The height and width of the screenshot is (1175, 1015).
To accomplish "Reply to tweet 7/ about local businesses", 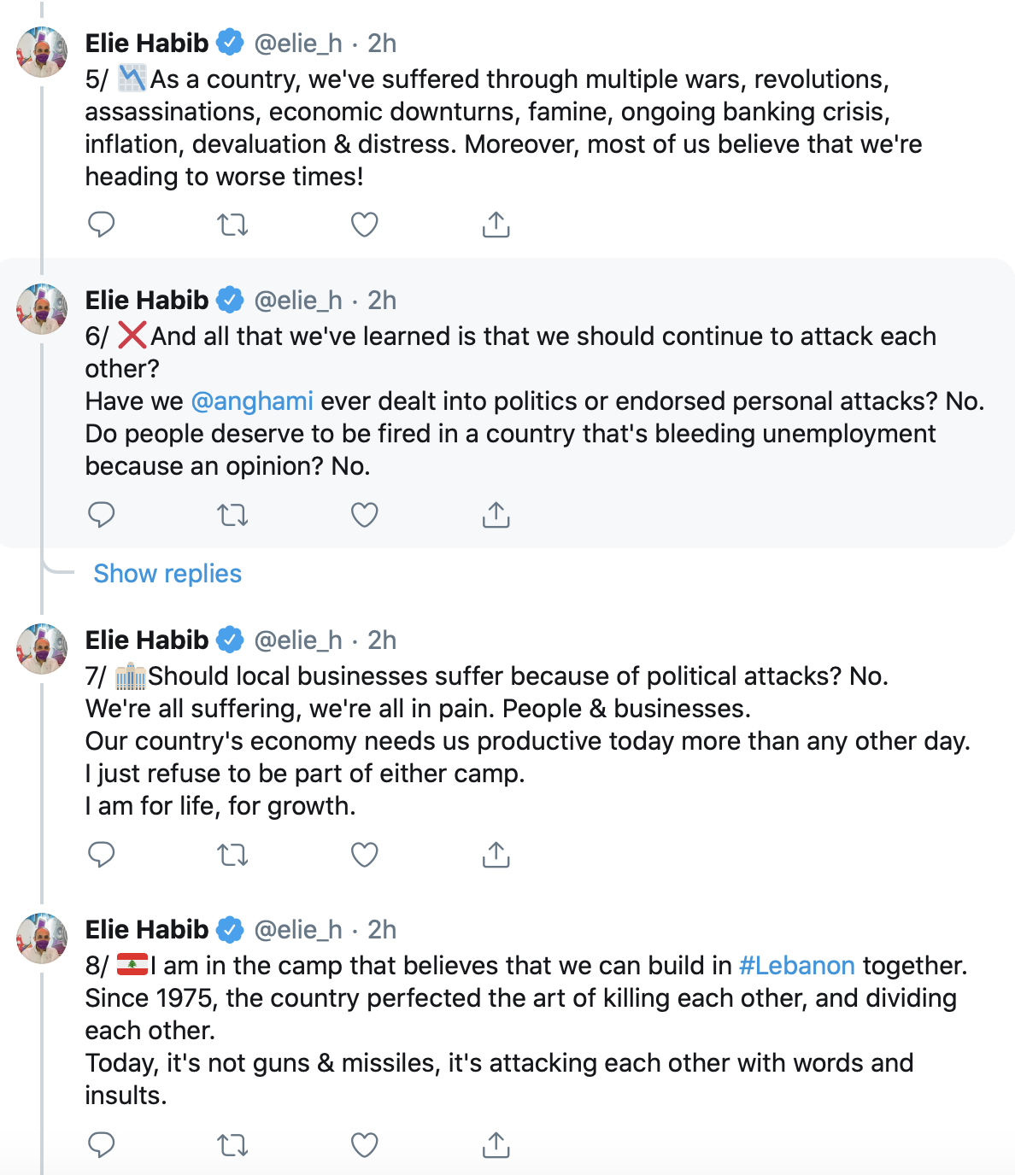I will [102, 855].
